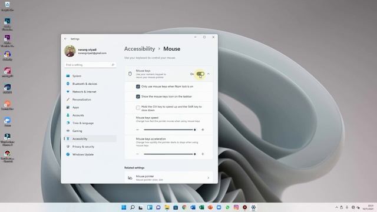Open Instagram from the taskbar

point(236,207)
